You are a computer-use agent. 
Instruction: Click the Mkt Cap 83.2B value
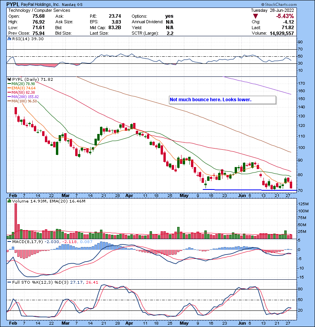pos(115,28)
